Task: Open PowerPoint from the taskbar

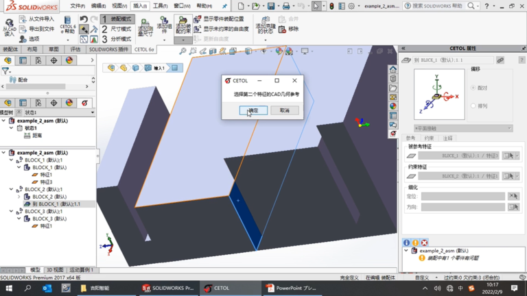Action: [292, 288]
